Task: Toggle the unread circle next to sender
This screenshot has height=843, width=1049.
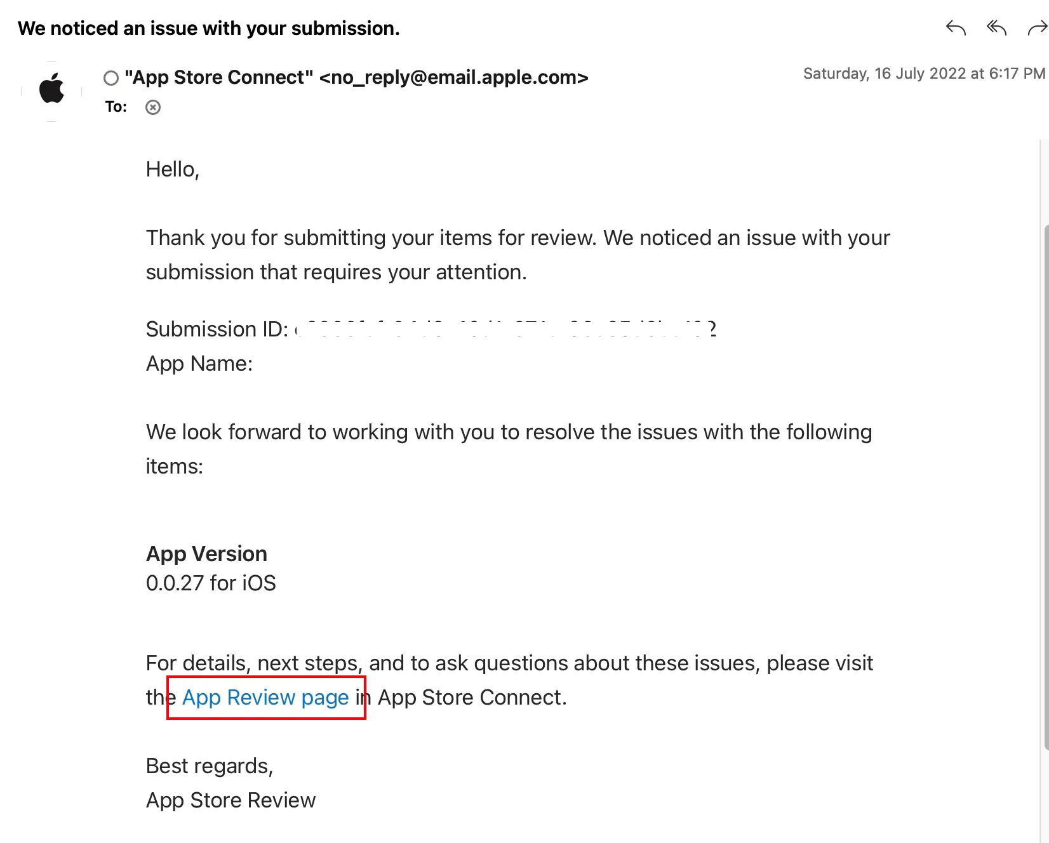Action: (111, 78)
